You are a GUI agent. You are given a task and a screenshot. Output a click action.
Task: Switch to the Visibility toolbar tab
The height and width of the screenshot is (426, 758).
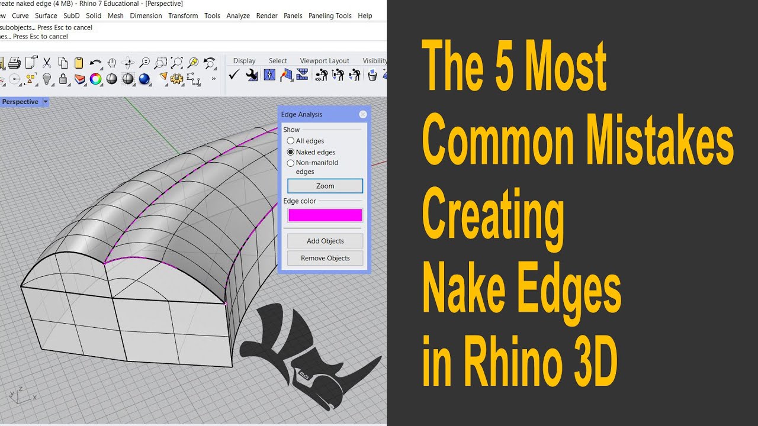pyautogui.click(x=374, y=60)
